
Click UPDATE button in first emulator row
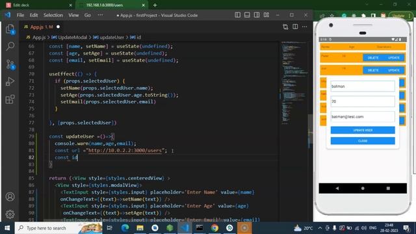click(x=394, y=58)
